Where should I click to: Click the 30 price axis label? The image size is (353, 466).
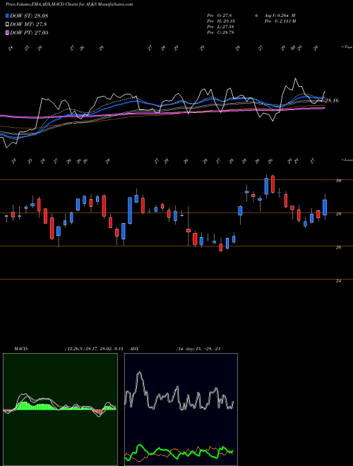tap(338, 181)
